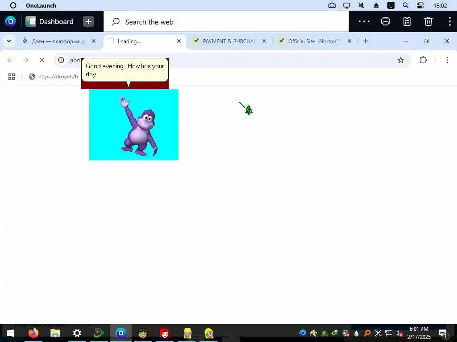This screenshot has height=342, width=457.
Task: Close the PAYMENT & PURCHASE tab
Action: [x=264, y=41]
